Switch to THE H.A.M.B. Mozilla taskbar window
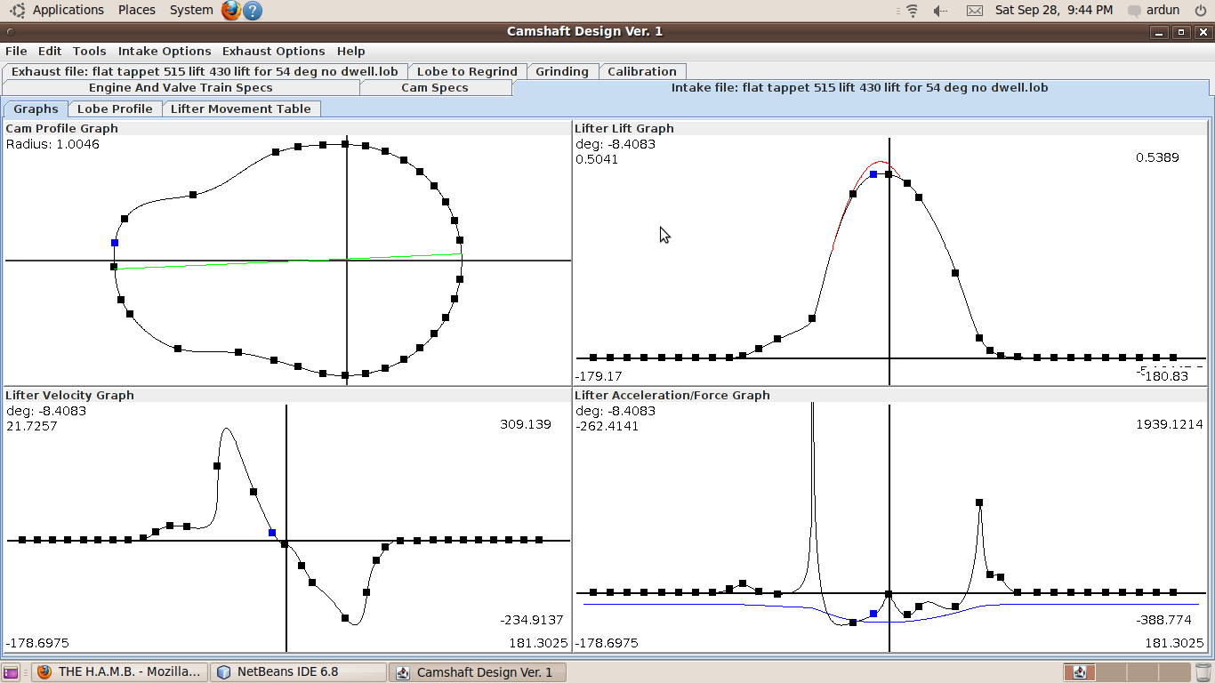 [120, 672]
